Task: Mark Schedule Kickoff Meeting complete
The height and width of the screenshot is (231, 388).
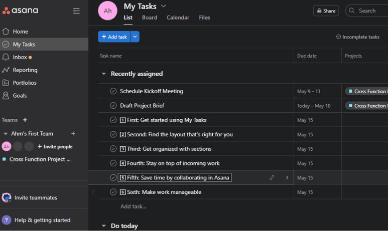Action: coord(113,91)
